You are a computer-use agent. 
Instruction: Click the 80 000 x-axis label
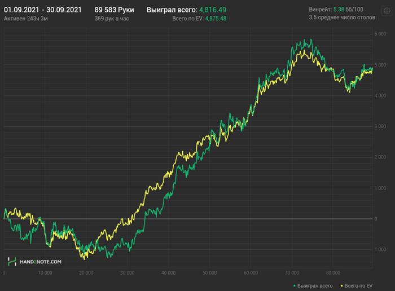tap(333, 273)
